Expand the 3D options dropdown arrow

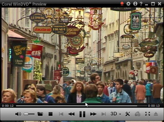pyautogui.click(x=120, y=114)
